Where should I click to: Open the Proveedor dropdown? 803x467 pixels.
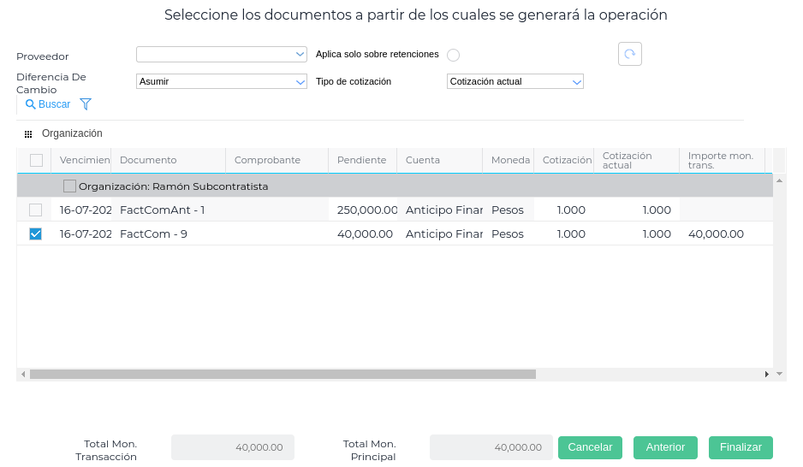point(221,54)
